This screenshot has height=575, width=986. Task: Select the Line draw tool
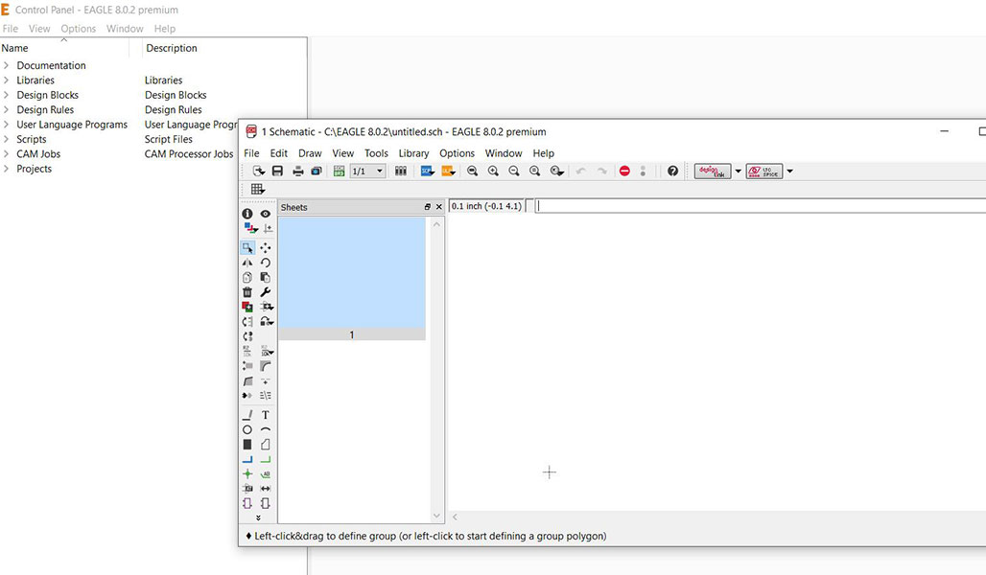247,415
